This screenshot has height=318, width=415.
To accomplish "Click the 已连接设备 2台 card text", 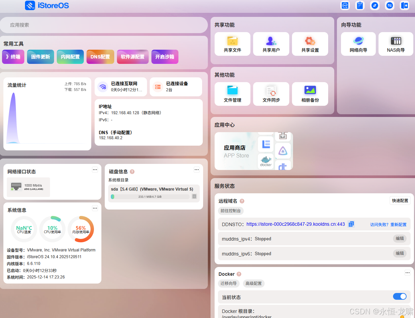I will 177,87.
